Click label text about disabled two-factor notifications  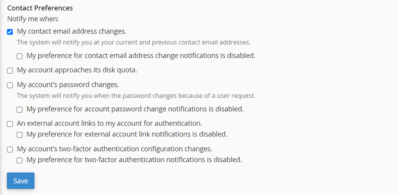(134, 160)
